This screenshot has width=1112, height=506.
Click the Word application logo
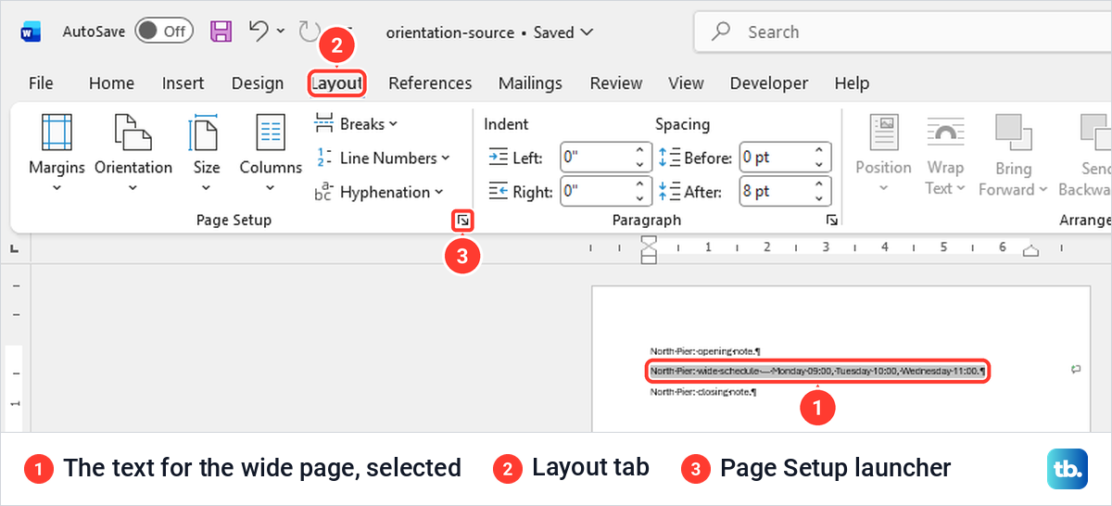pos(30,32)
